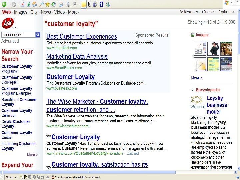Open Best Customer Experiences sponsored link
This screenshot has width=240, height=180.
pos(82,37)
